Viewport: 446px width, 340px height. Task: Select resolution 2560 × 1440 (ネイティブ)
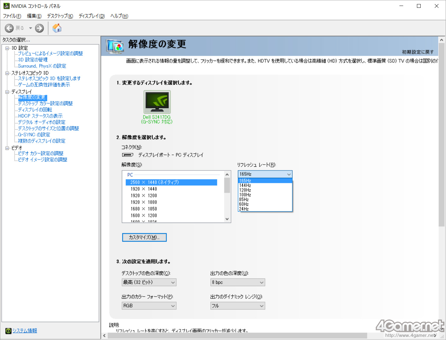(x=171, y=182)
